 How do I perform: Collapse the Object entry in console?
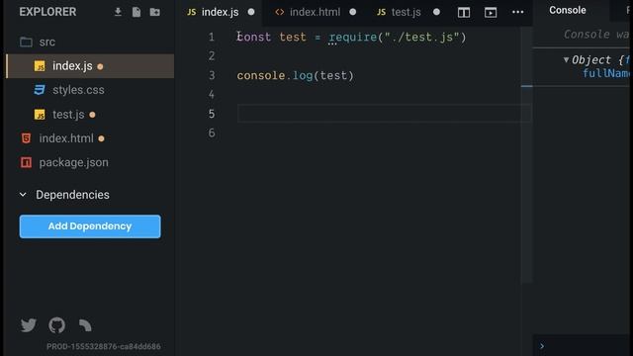point(566,59)
